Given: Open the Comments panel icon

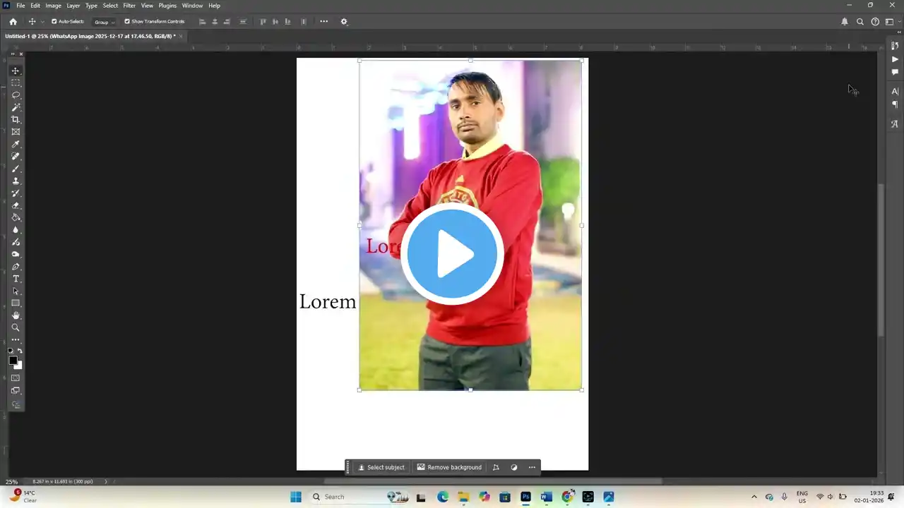Looking at the screenshot, I should coord(895,72).
